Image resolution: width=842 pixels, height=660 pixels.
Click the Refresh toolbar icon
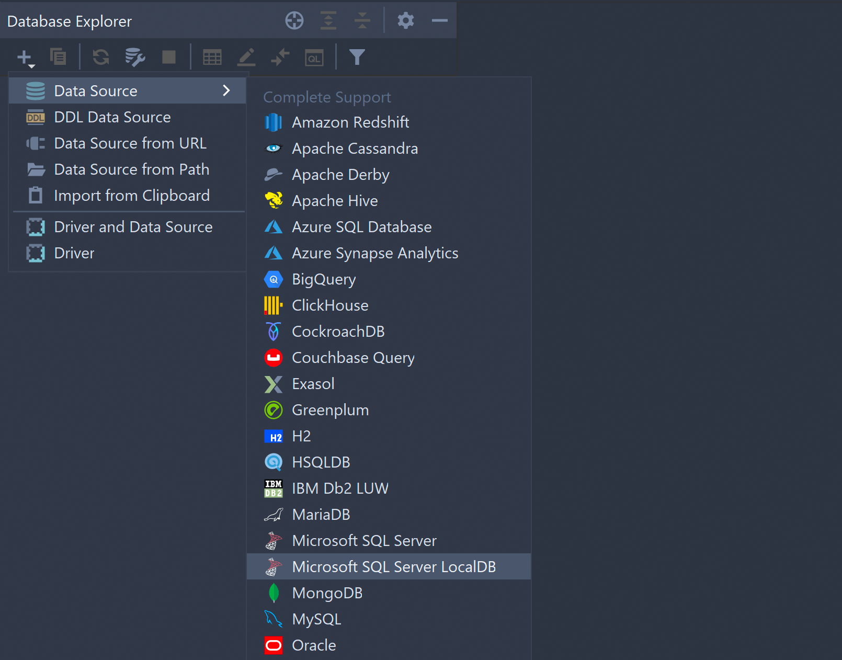pos(101,56)
